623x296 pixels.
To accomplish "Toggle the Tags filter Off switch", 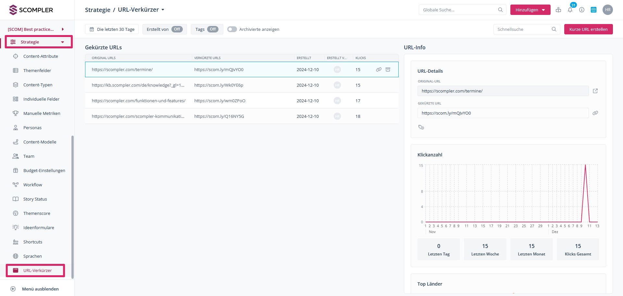I will point(212,29).
